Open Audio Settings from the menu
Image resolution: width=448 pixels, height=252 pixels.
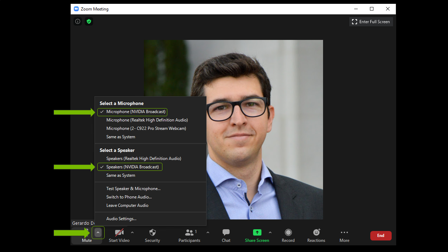(121, 219)
